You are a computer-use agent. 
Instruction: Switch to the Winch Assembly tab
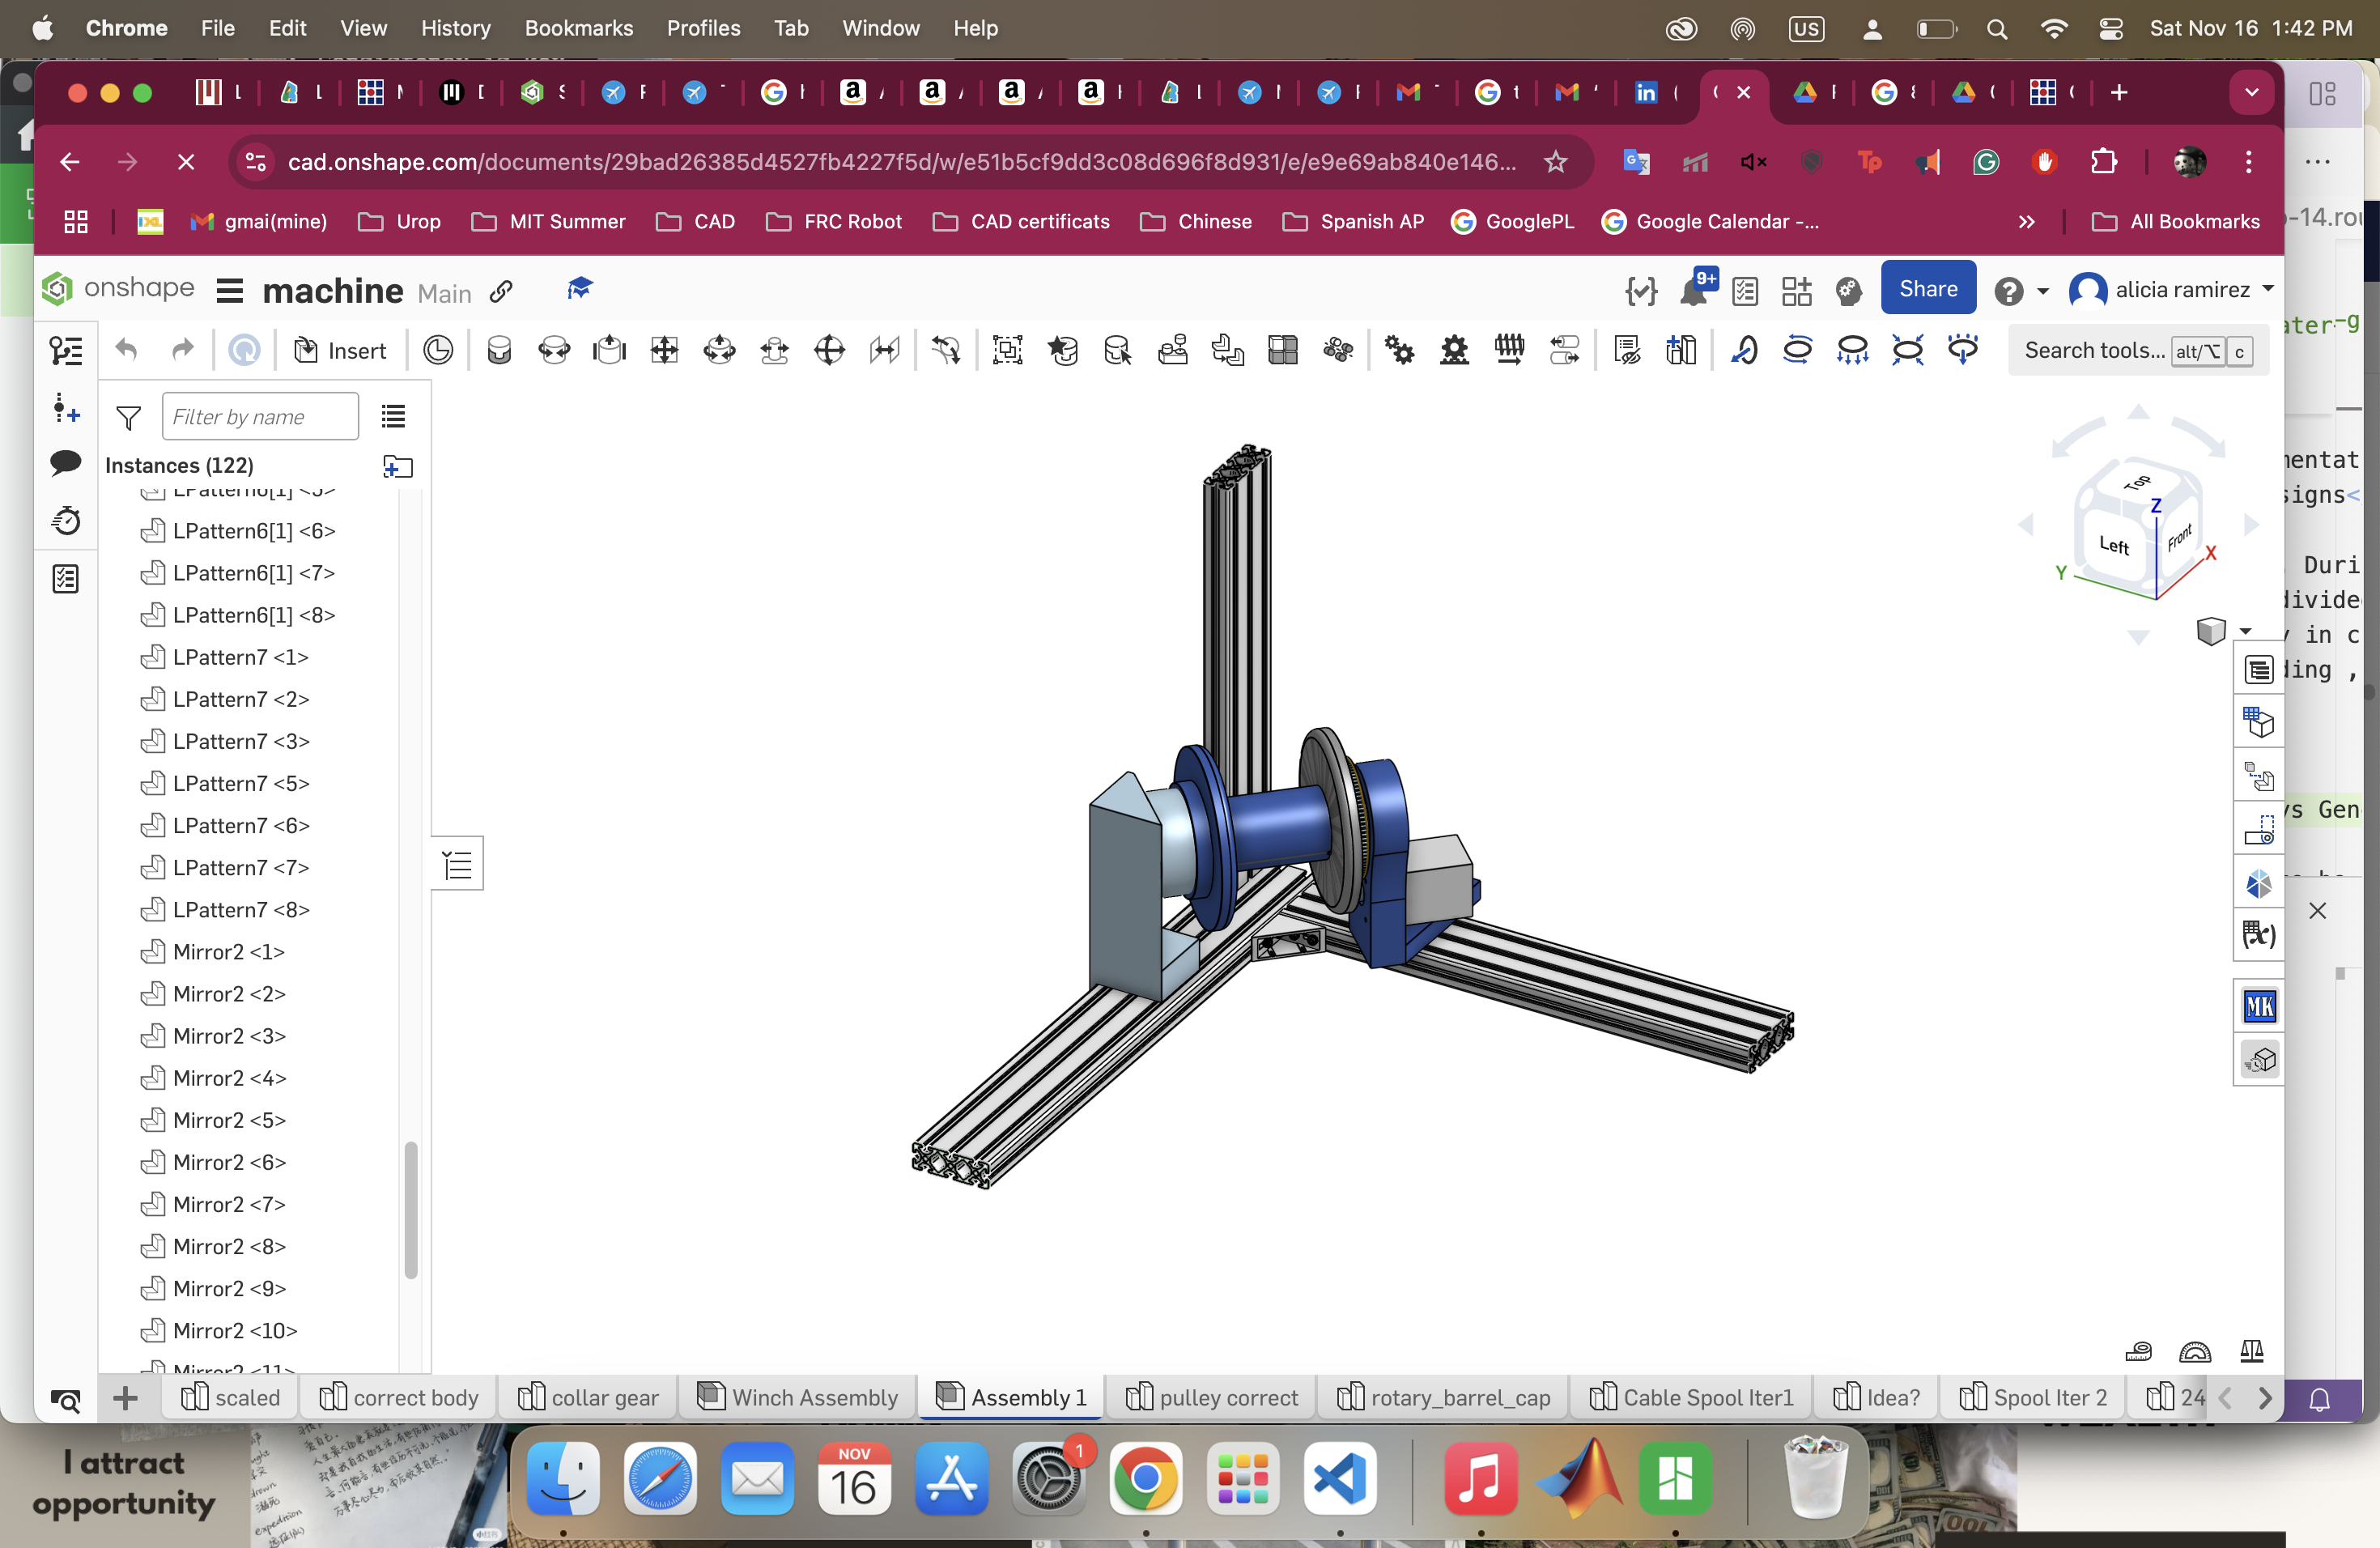[x=799, y=1397]
